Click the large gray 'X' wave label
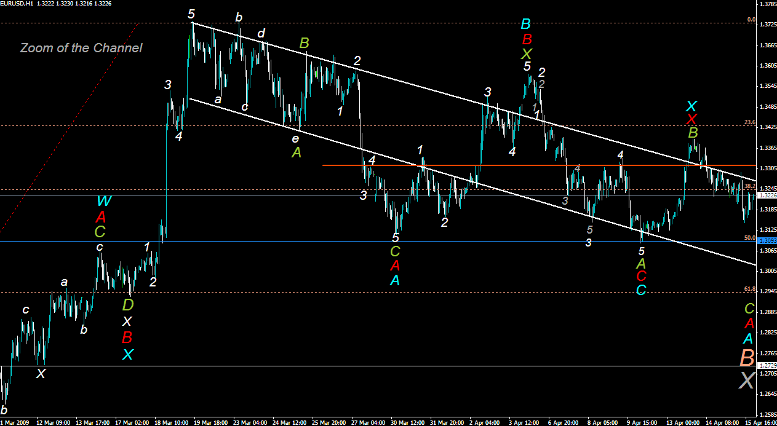777x426 pixels. tap(746, 381)
